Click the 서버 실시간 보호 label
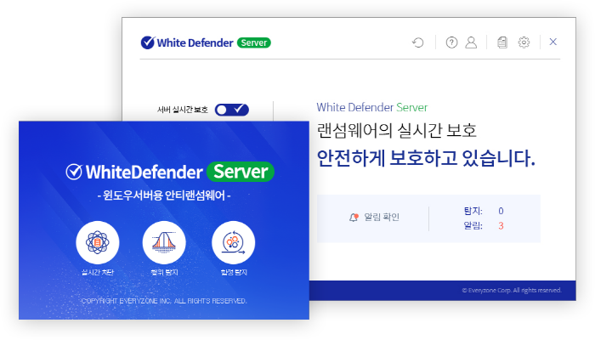595x340 pixels. coord(183,110)
